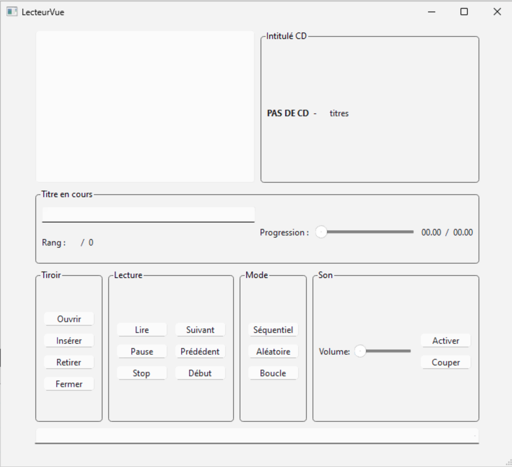The height and width of the screenshot is (467, 512).
Task: Click Retirer to remove the CD
Action: click(x=69, y=362)
